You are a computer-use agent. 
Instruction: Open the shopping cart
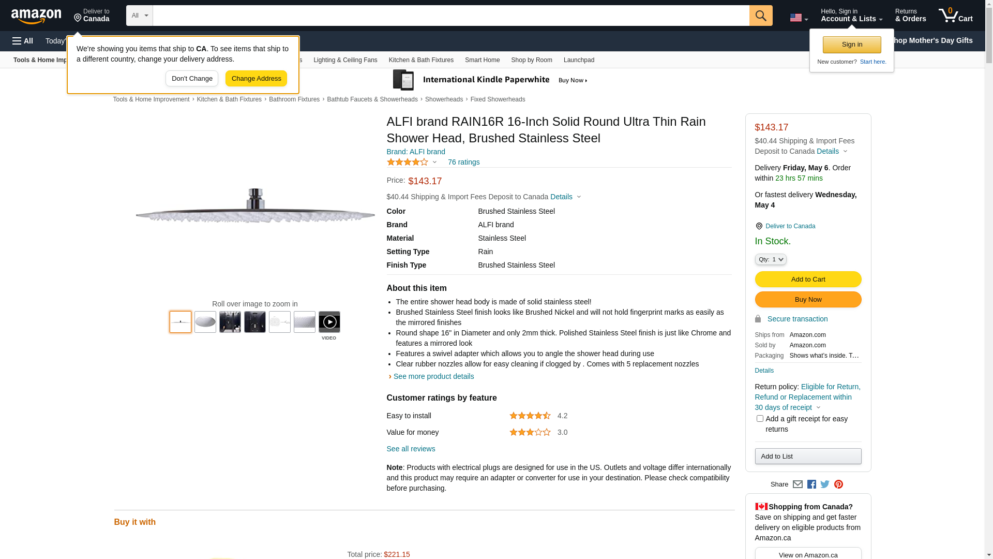coord(955,16)
